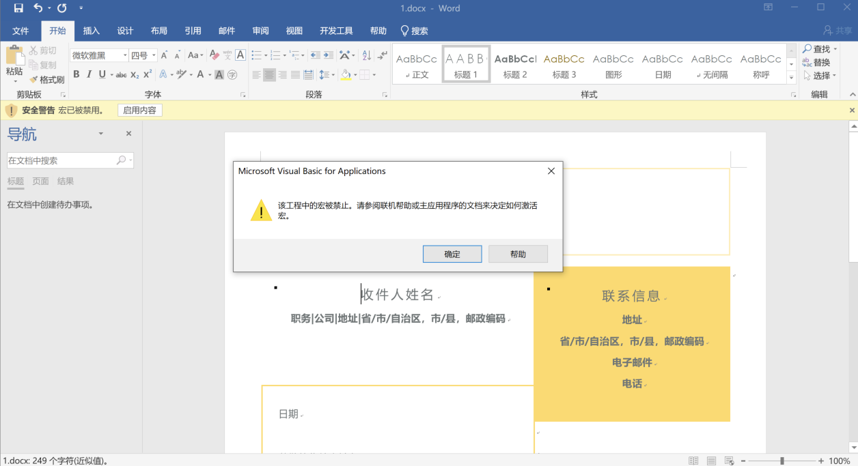
Task: Expand the styles gallery with the more arrow
Action: (792, 77)
